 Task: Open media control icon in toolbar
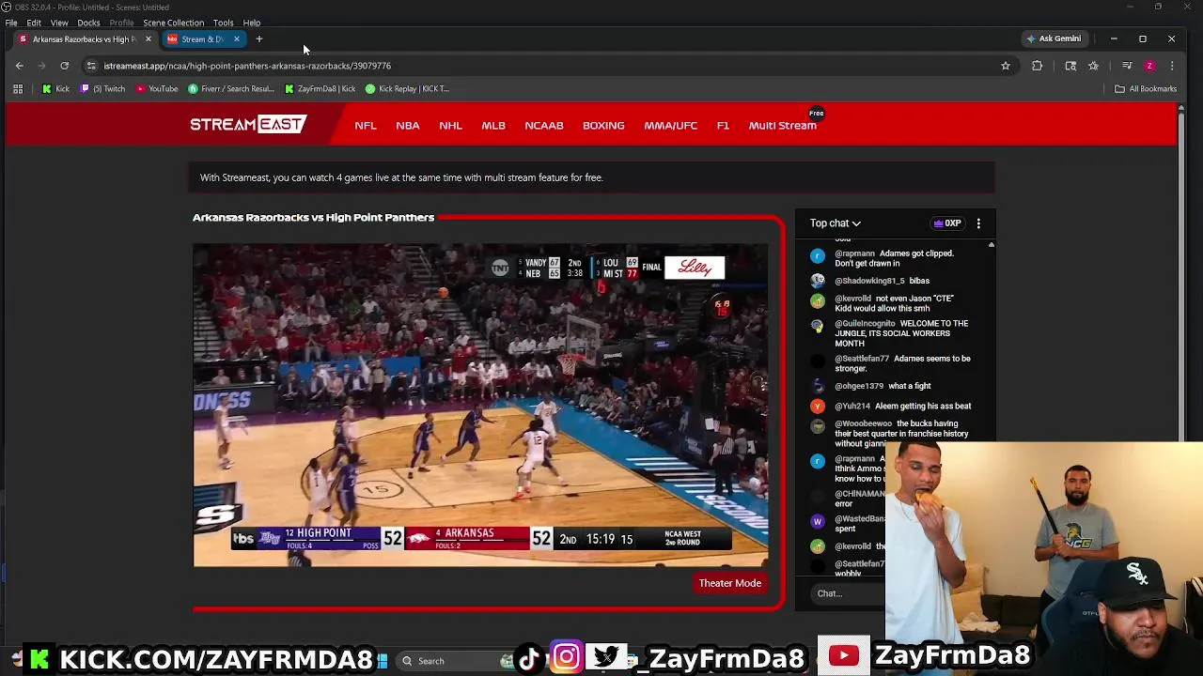pyautogui.click(x=1127, y=66)
